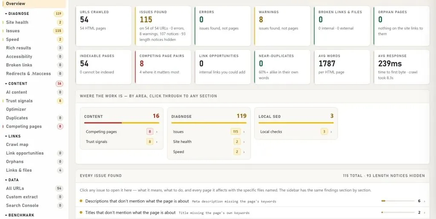Open Local checks row in Local SEO panel
Viewport: 436px width, 219px height.
click(x=296, y=131)
